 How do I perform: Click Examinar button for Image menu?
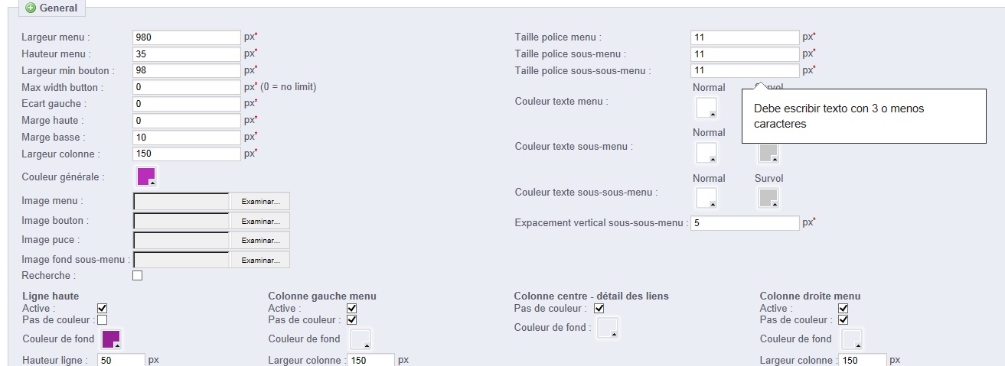[x=259, y=201]
